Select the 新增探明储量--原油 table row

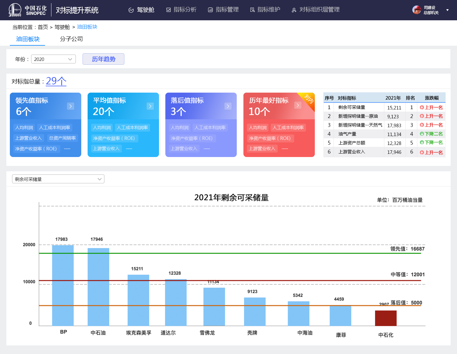(384, 116)
